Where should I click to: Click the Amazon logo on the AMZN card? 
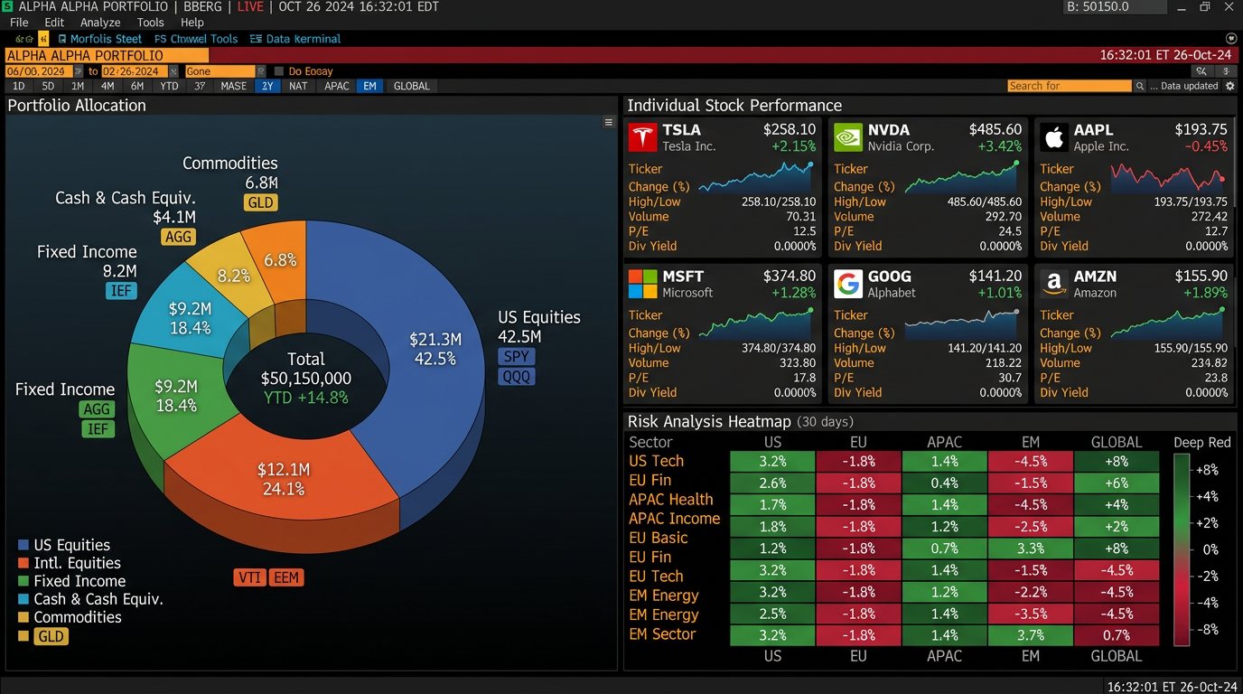point(1053,284)
